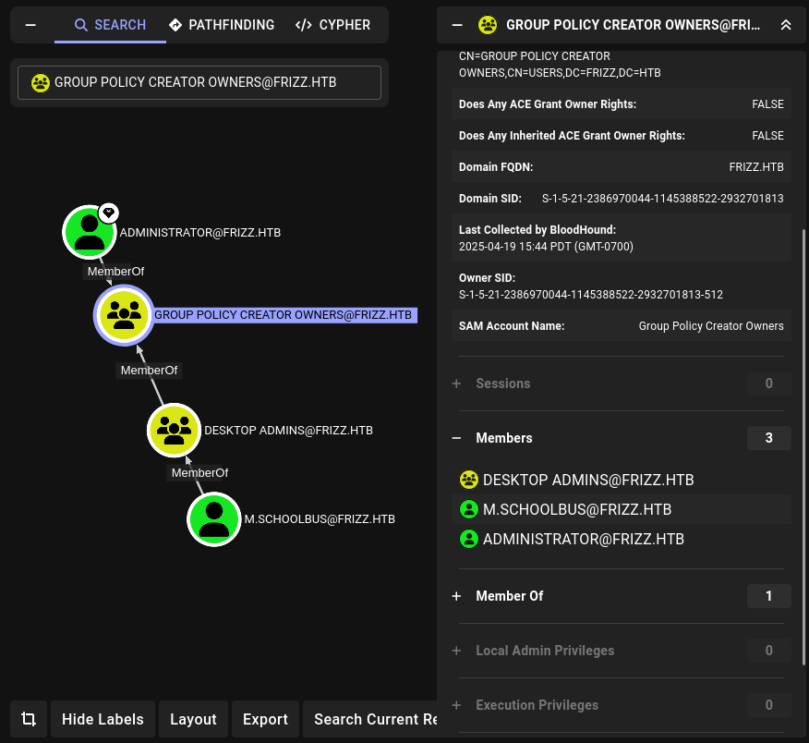Collapse the Members section
This screenshot has width=809, height=743.
coord(456,438)
